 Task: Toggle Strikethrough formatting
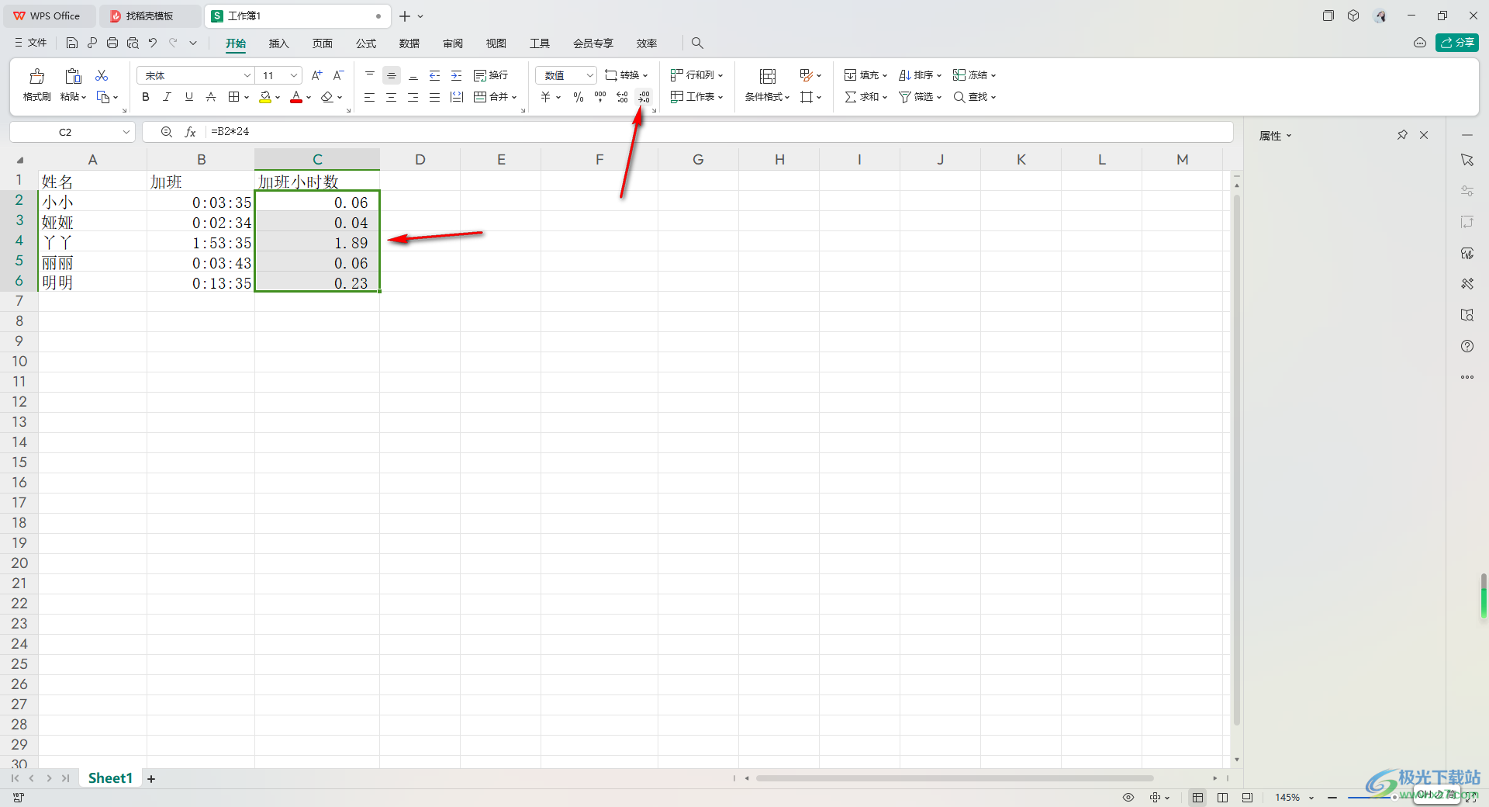(x=210, y=97)
